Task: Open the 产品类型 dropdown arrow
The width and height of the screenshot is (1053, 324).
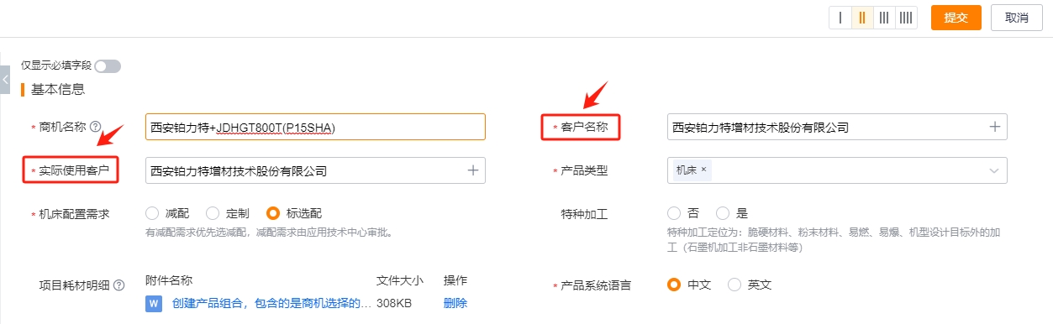Action: 994,170
